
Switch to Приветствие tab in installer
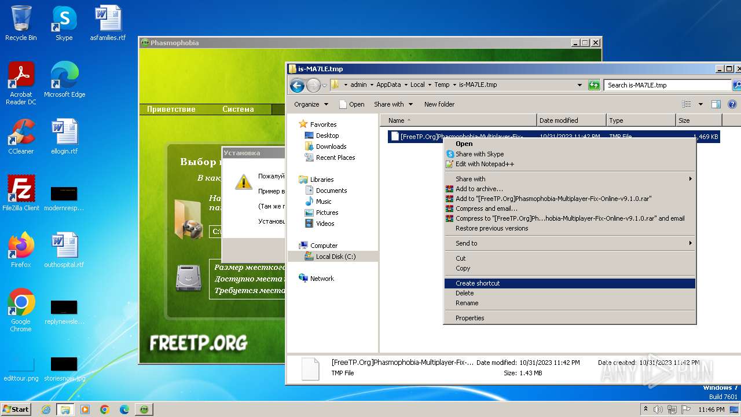point(171,109)
